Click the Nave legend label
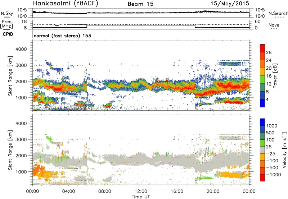This screenshot has height=199, width=288. pos(274,25)
